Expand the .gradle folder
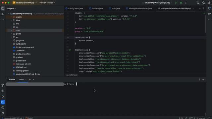Screen dimensions: 212x119 tap(11, 17)
